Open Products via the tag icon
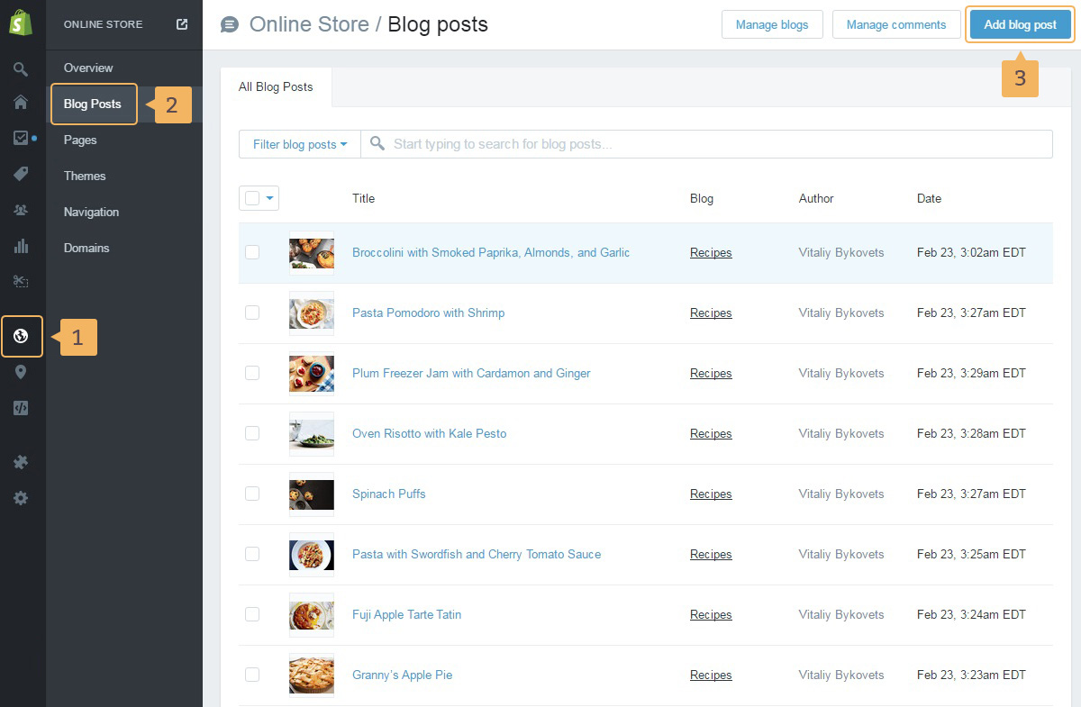Image resolution: width=1081 pixels, height=707 pixels. pos(21,174)
